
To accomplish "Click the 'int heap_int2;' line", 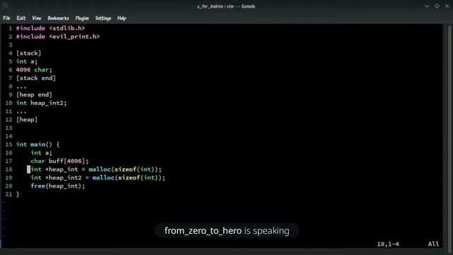I will (x=41, y=103).
